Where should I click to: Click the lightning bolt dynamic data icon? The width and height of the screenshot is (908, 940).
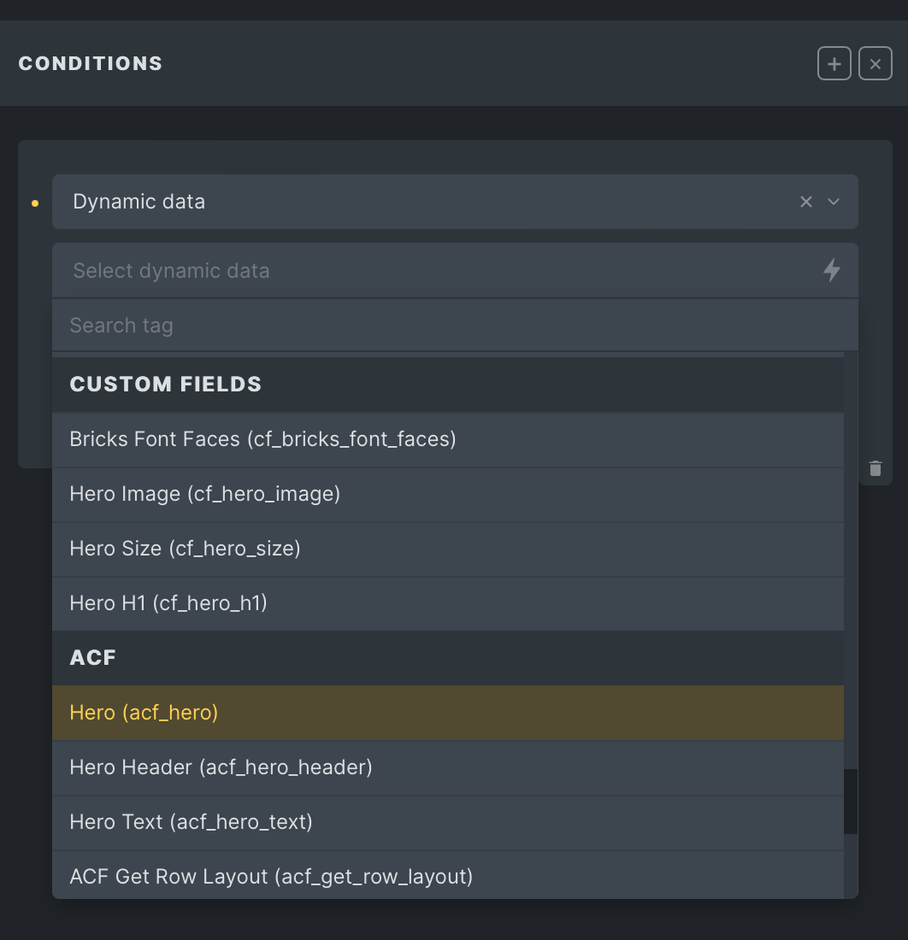(x=831, y=270)
